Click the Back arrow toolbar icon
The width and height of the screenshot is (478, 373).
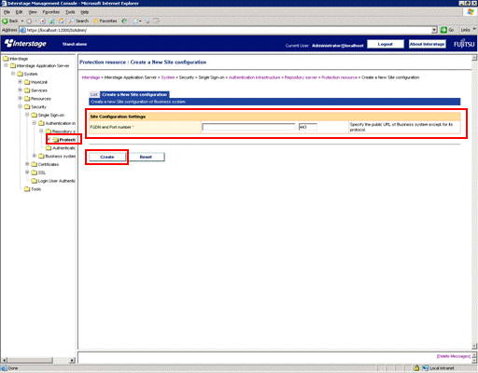click(x=5, y=21)
